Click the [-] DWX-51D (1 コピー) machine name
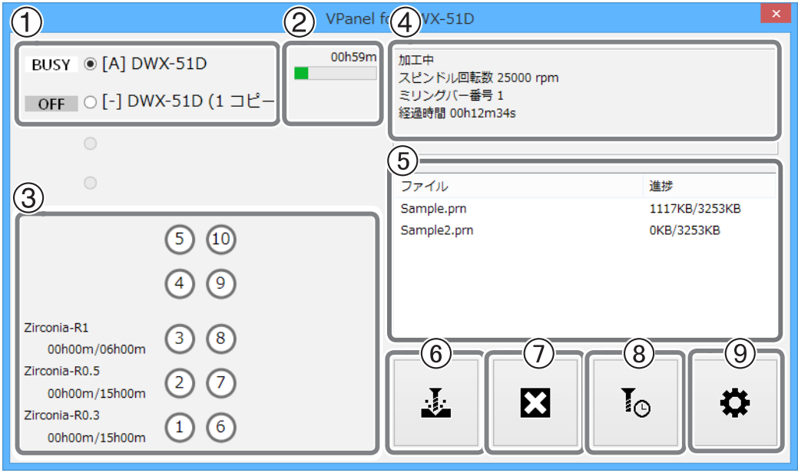The width and height of the screenshot is (798, 473). point(188,101)
